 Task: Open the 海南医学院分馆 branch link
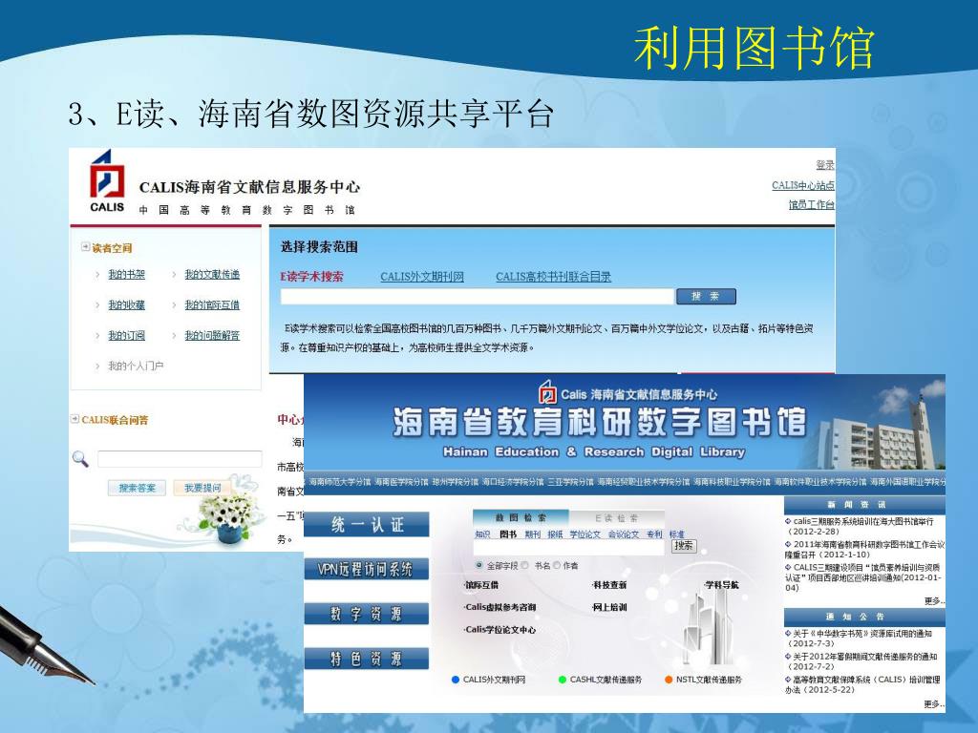(402, 482)
